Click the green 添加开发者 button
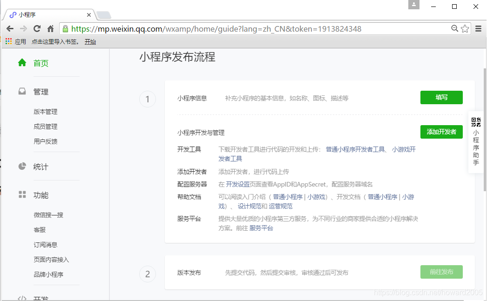Viewport: 487px width, 301px height. (441, 132)
